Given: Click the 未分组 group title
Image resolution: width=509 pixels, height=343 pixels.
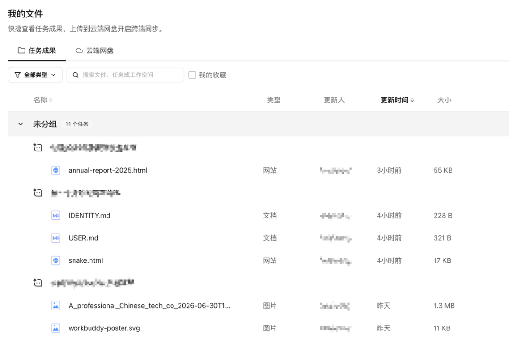Looking at the screenshot, I should pyautogui.click(x=45, y=124).
